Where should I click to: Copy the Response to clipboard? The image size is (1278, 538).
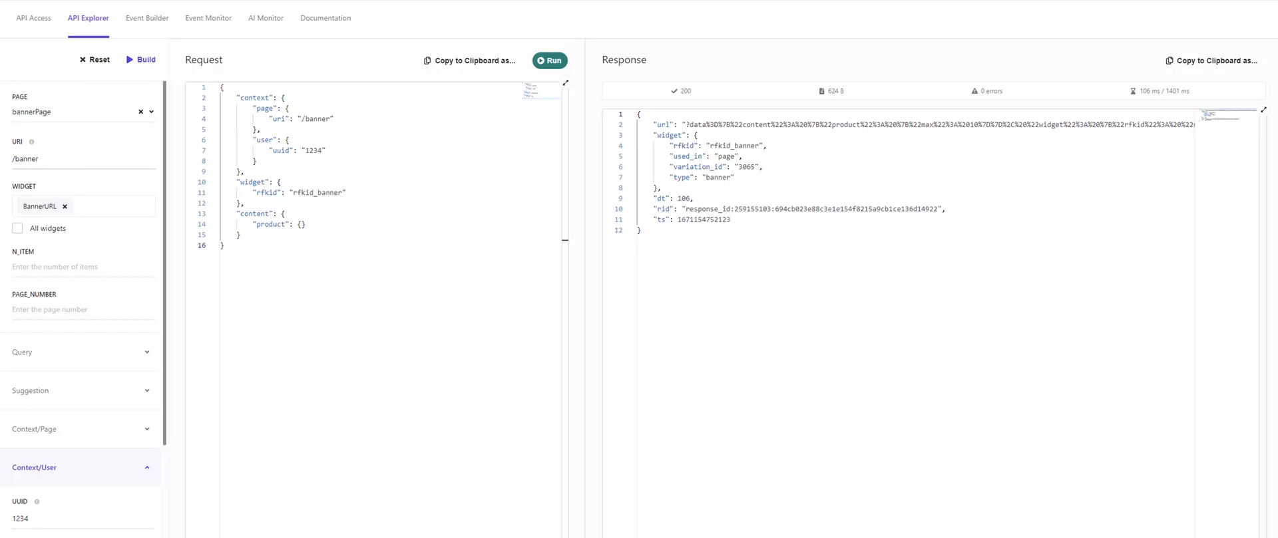[1211, 61]
